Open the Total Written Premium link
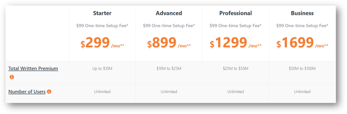The width and height of the screenshot is (347, 114). pos(33,68)
